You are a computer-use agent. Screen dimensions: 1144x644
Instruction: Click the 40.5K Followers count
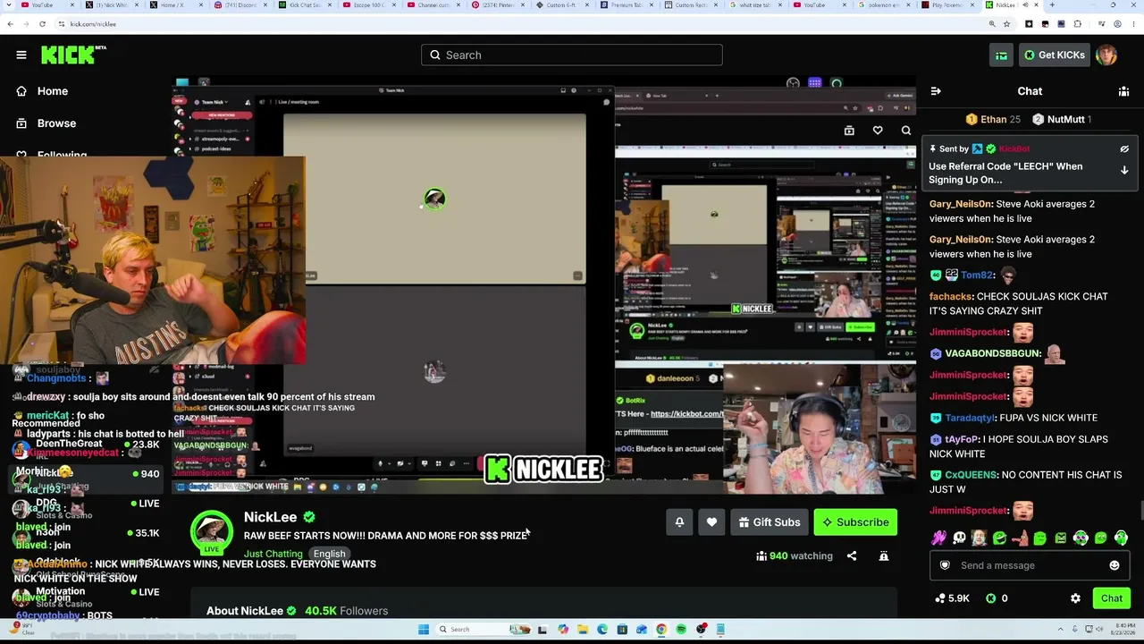(x=346, y=611)
